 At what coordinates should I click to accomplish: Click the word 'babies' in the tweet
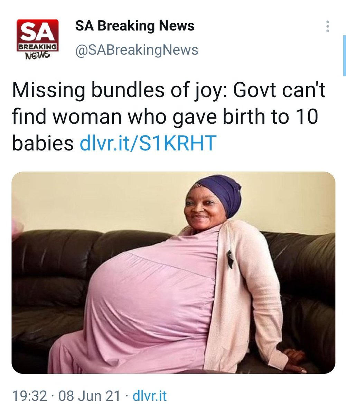(x=43, y=143)
